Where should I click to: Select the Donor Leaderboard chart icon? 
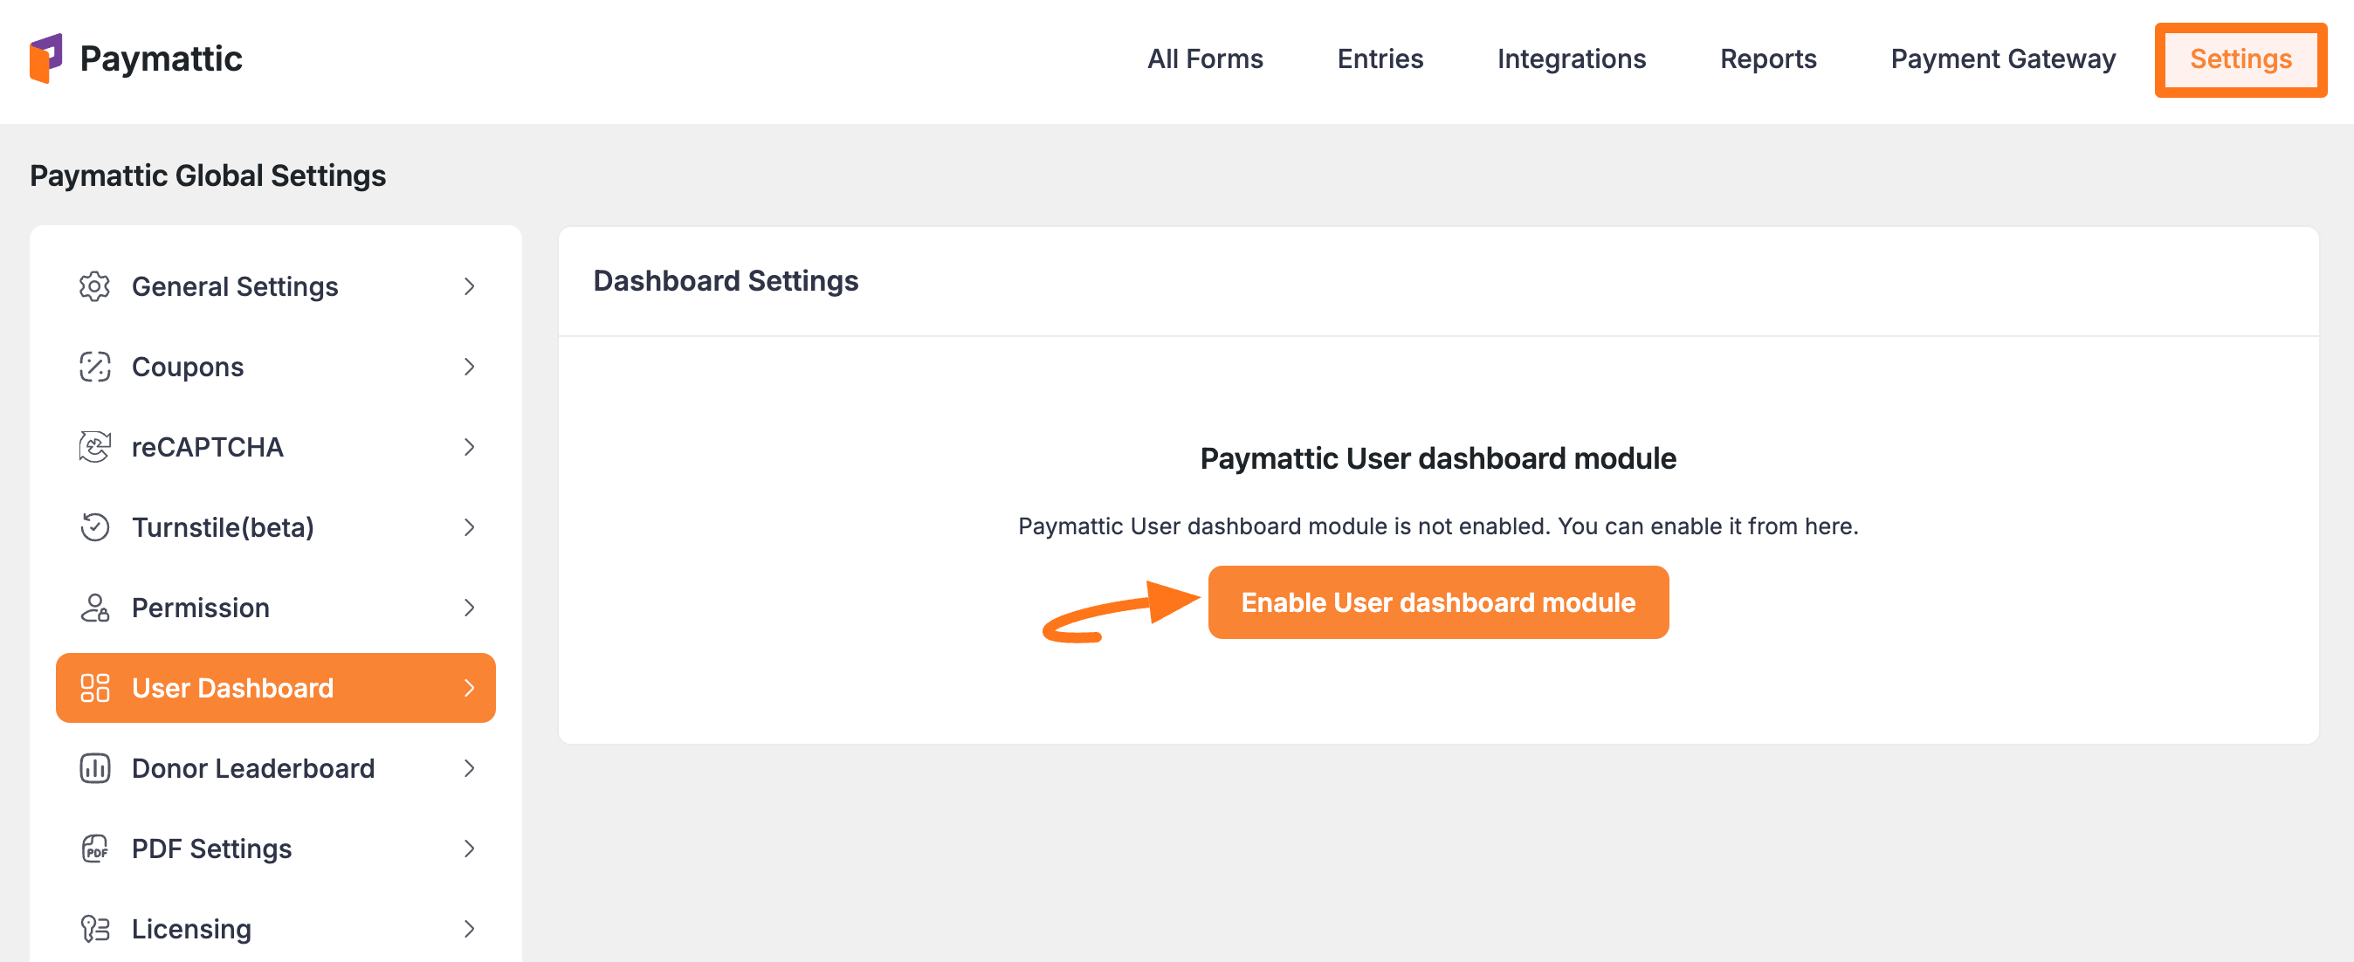point(95,768)
